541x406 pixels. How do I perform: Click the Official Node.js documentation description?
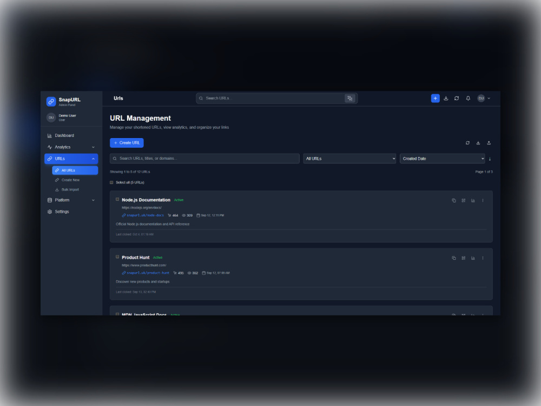pos(153,225)
